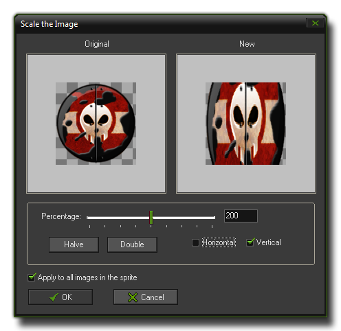Confirm scaling with the OK button
Image resolution: width=341 pixels, height=331 pixels.
pyautogui.click(x=60, y=297)
